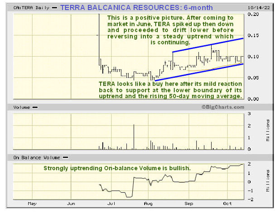This screenshot has width=280, height=215.
Task: Click the lower blue trendline of the price channel
Action: click(x=199, y=73)
